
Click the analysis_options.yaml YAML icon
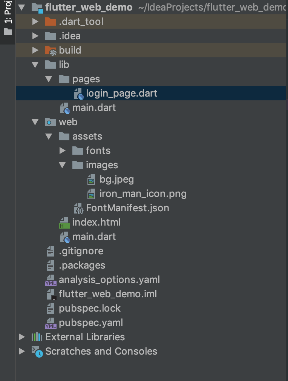51,280
